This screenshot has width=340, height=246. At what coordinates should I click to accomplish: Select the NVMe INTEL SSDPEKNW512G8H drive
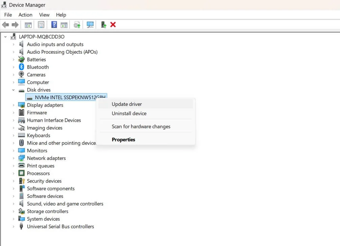(x=70, y=98)
